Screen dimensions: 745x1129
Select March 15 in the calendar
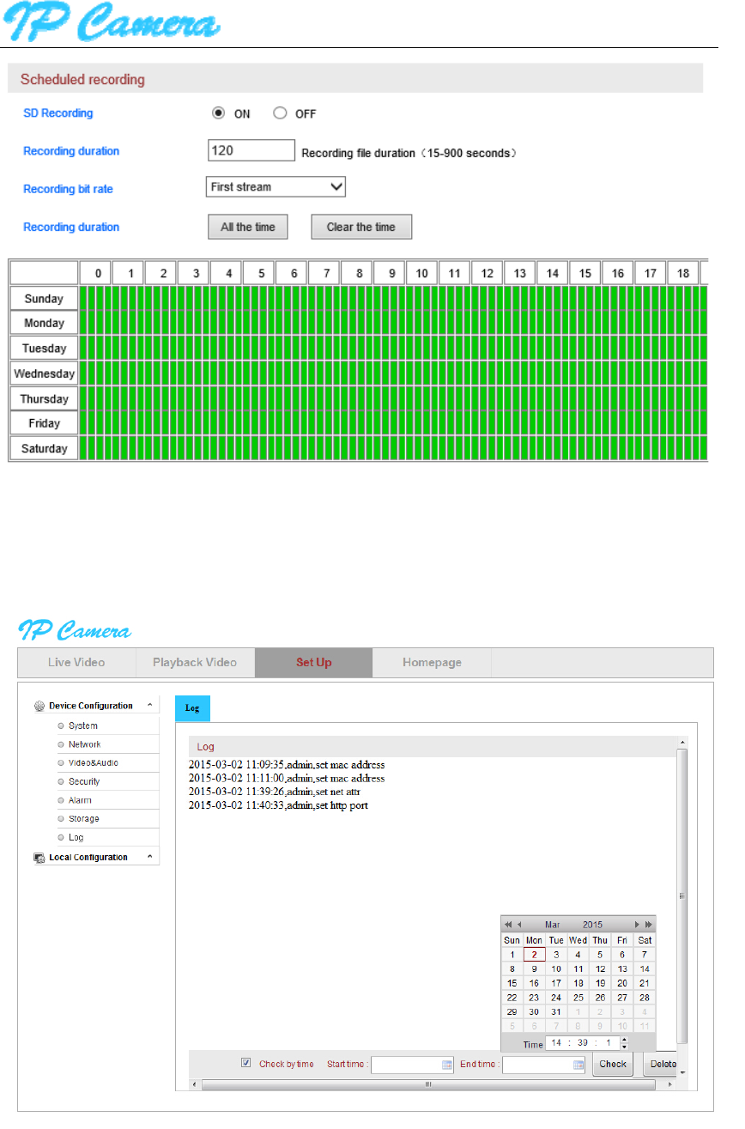tap(512, 983)
